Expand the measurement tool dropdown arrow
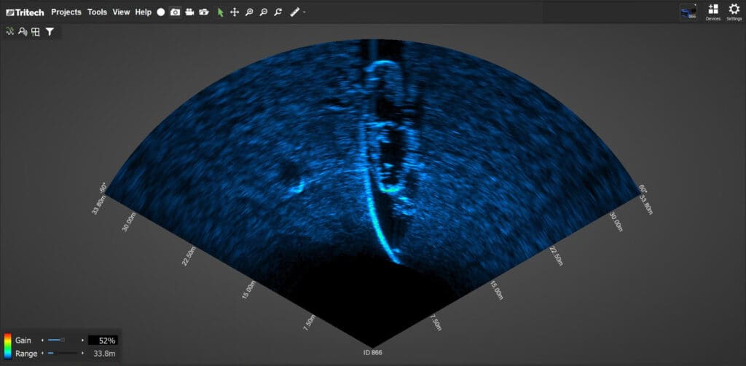 304,12
